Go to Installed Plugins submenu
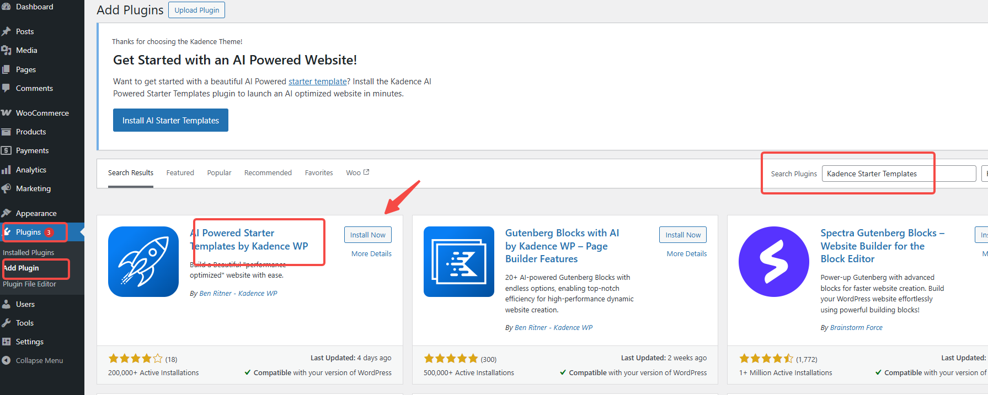988x395 pixels. point(29,252)
